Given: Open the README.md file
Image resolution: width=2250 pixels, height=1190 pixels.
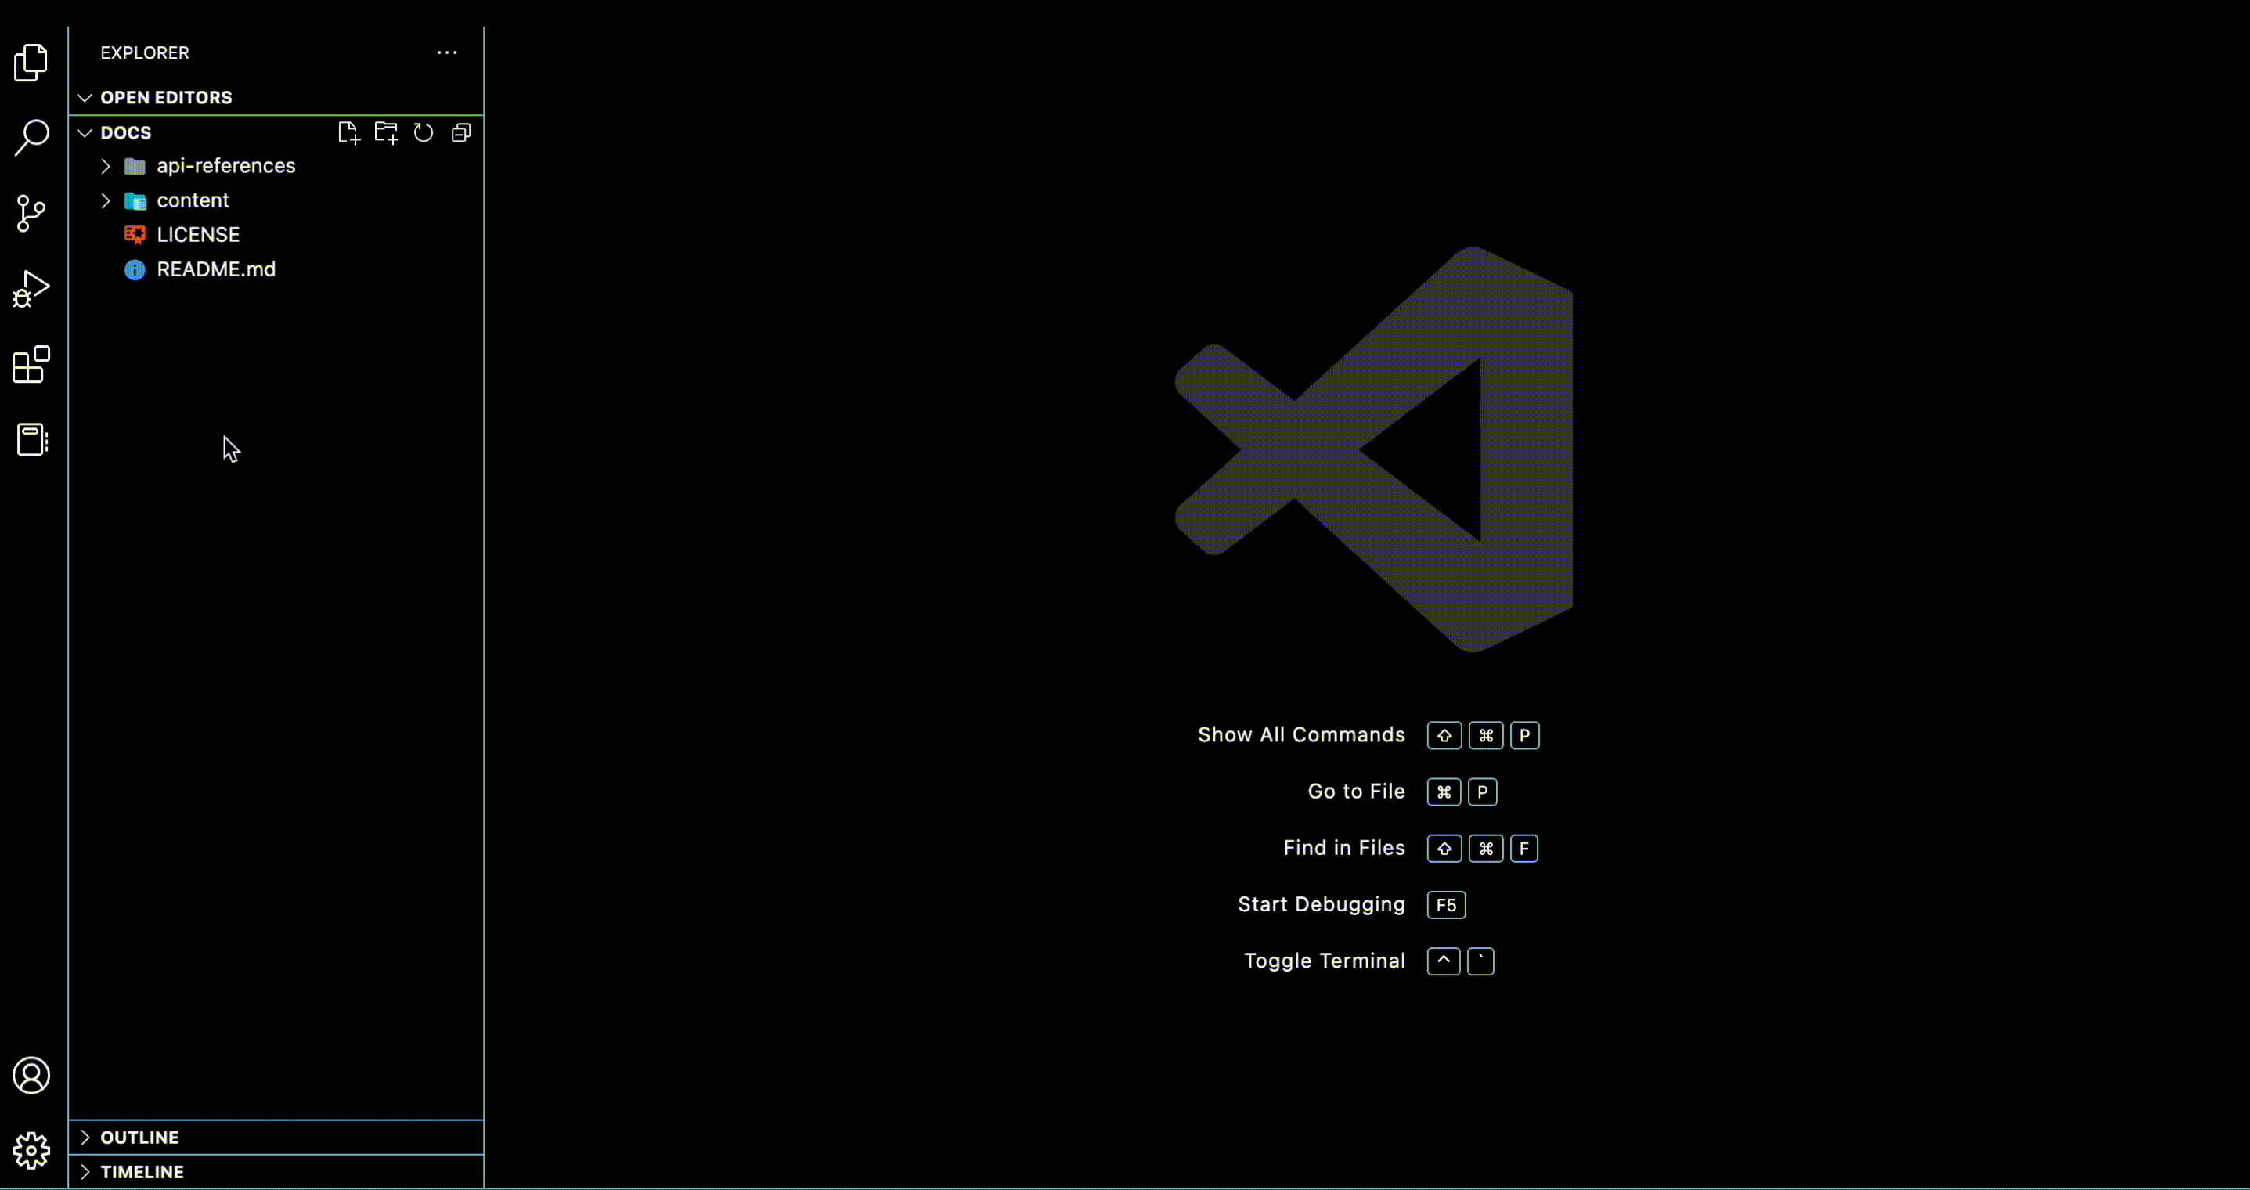Looking at the screenshot, I should pyautogui.click(x=216, y=270).
